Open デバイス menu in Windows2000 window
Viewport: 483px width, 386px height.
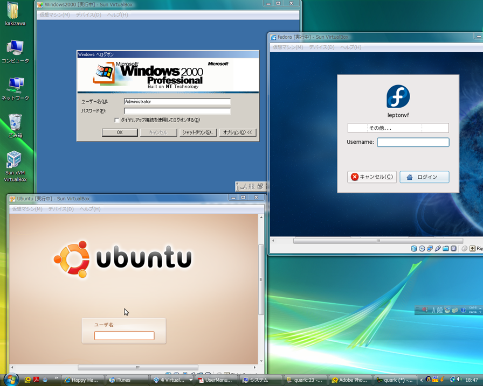[88, 15]
